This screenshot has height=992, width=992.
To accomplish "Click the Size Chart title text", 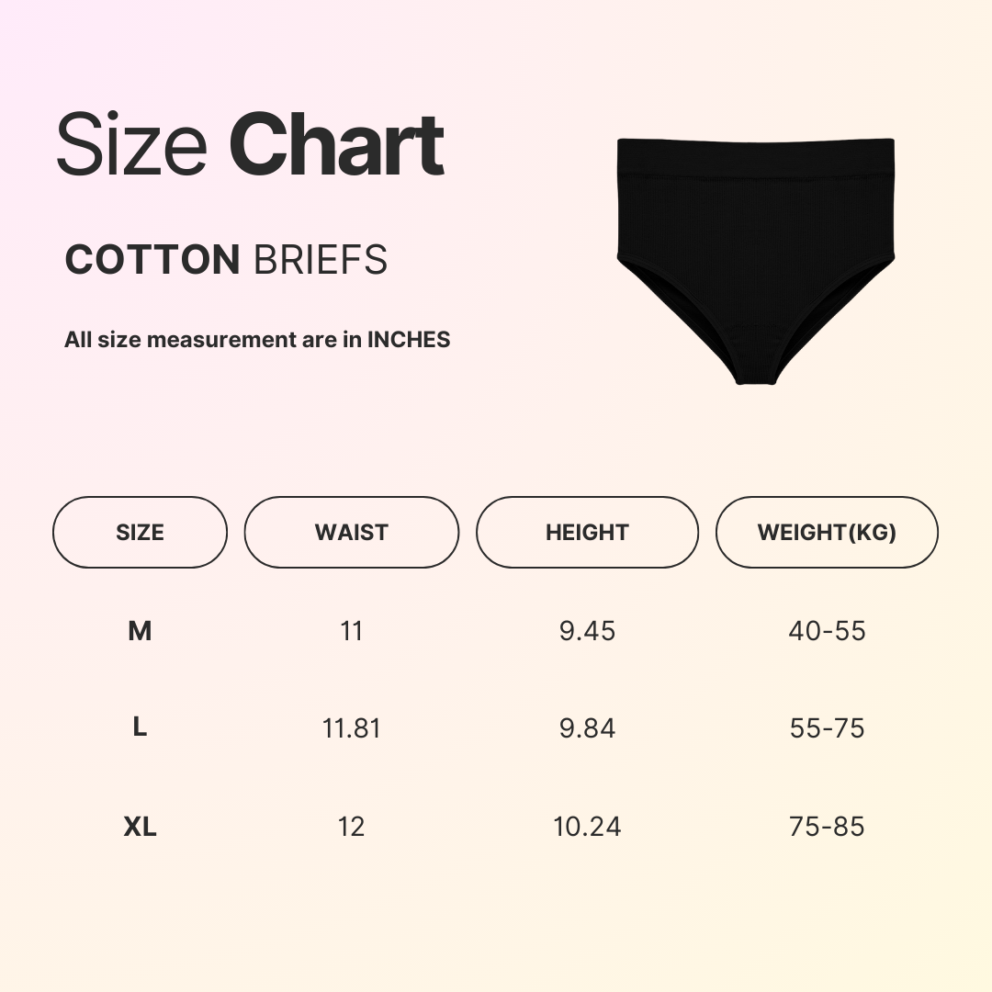I will [x=251, y=146].
